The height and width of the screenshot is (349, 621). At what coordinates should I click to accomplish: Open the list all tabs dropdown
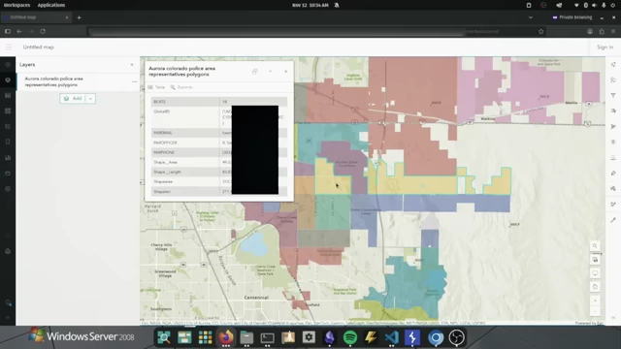[531, 17]
